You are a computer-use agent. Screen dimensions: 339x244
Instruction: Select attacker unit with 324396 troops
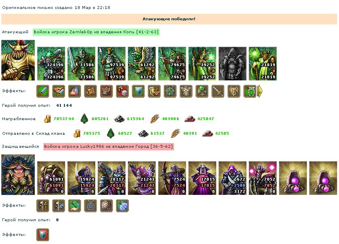[x=51, y=64]
